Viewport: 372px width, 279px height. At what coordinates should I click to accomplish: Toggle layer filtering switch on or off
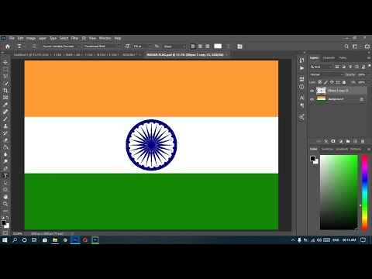[370, 67]
